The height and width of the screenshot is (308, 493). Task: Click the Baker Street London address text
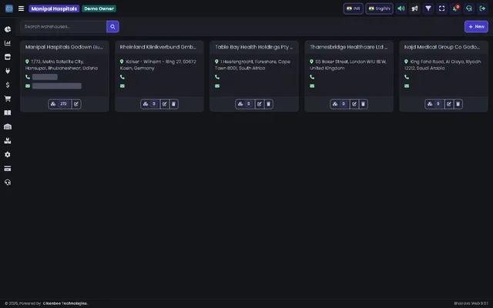[x=348, y=65]
